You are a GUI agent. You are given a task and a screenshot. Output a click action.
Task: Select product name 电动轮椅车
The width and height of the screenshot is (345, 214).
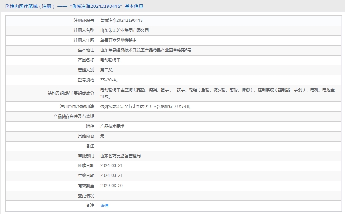point(110,60)
